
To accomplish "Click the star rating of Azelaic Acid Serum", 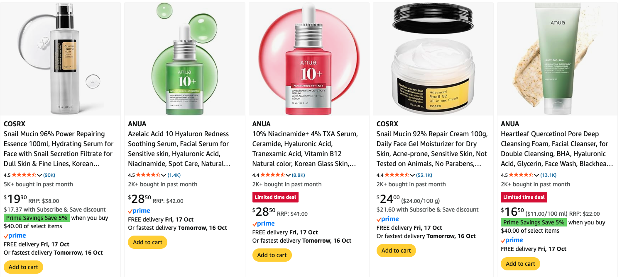I will point(148,175).
